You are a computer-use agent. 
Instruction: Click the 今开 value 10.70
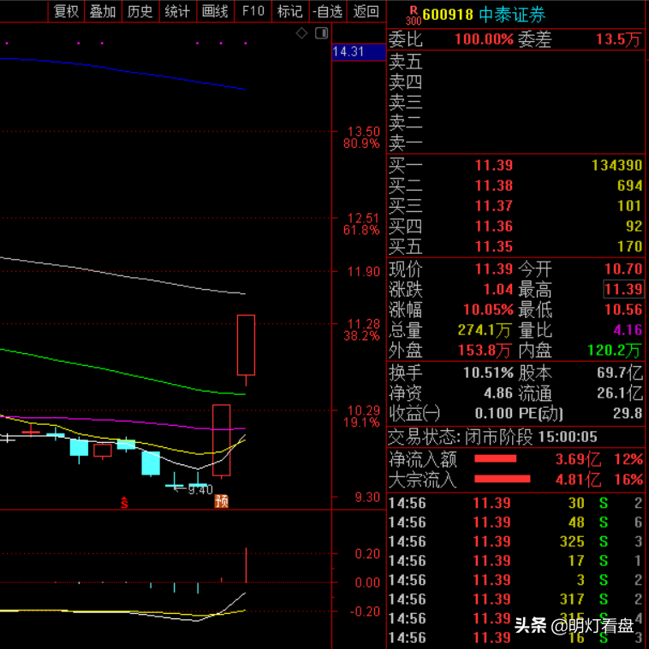(x=623, y=269)
